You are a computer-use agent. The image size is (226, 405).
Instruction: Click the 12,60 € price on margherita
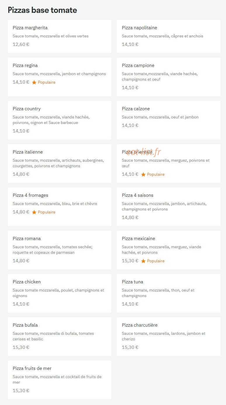[x=21, y=44]
